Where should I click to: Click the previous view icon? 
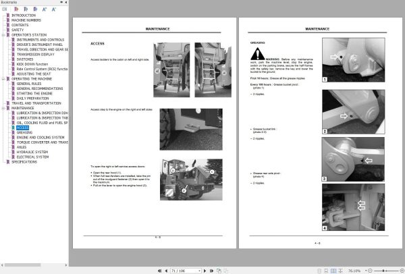(219, 271)
